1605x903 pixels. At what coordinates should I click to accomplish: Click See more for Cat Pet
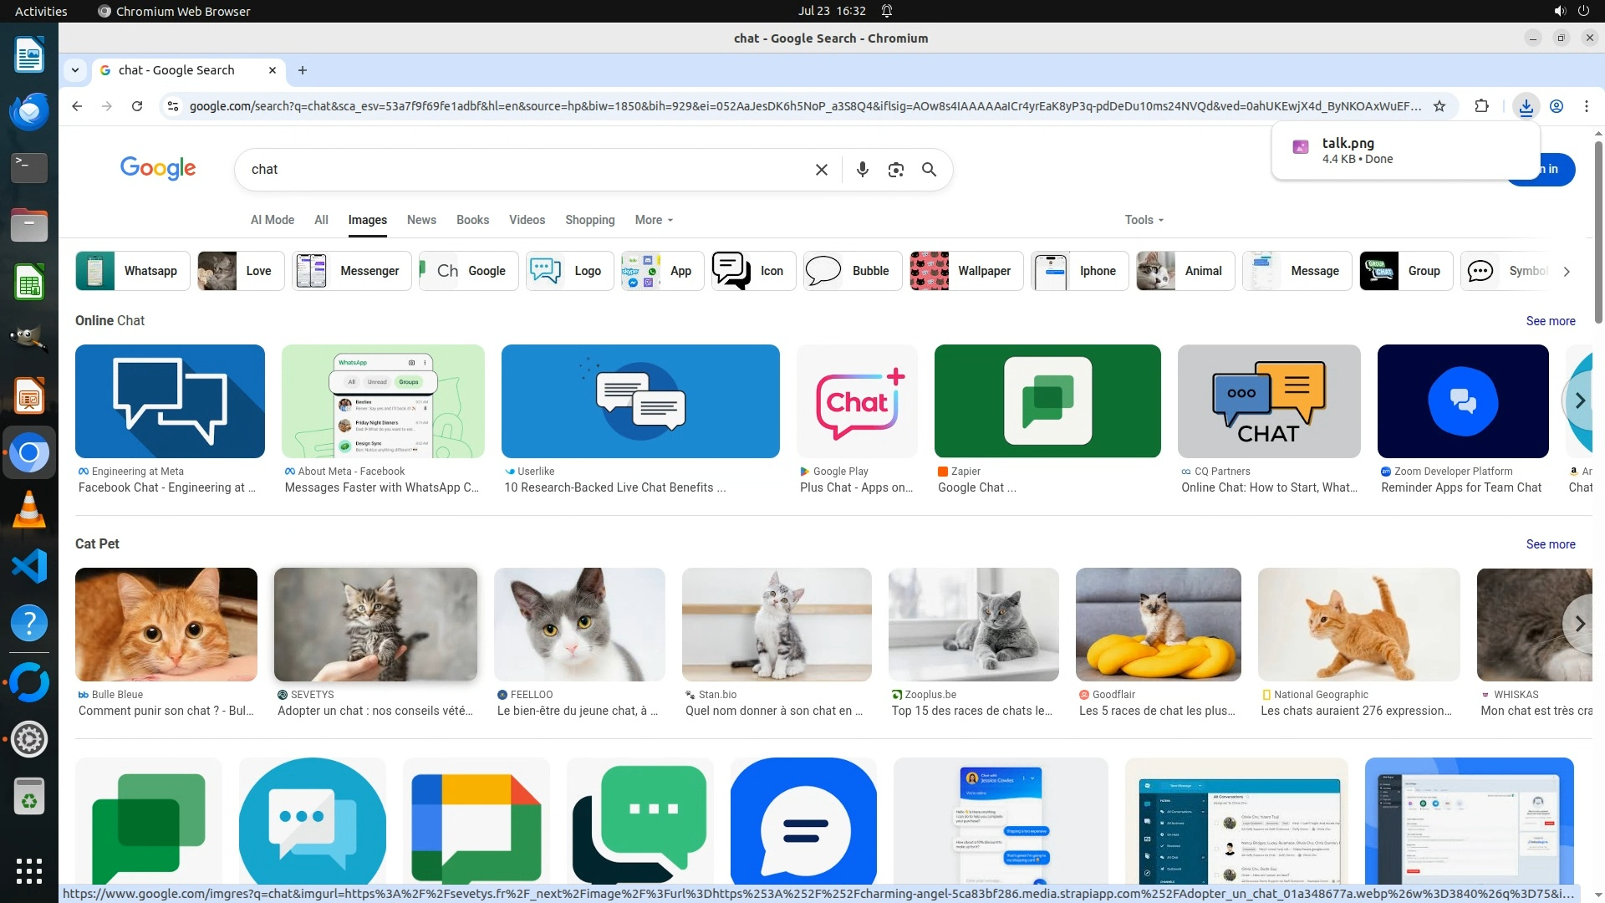coord(1550,544)
